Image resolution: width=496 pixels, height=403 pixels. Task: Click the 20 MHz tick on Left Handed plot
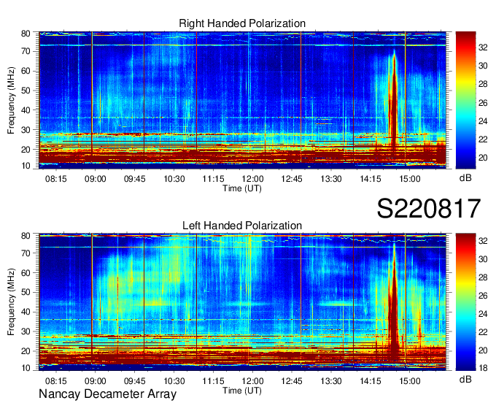pos(26,351)
